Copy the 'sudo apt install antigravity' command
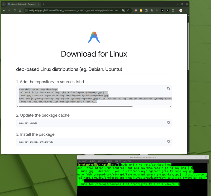Image resolution: width=211 pixels, height=196 pixels. pos(168,141)
